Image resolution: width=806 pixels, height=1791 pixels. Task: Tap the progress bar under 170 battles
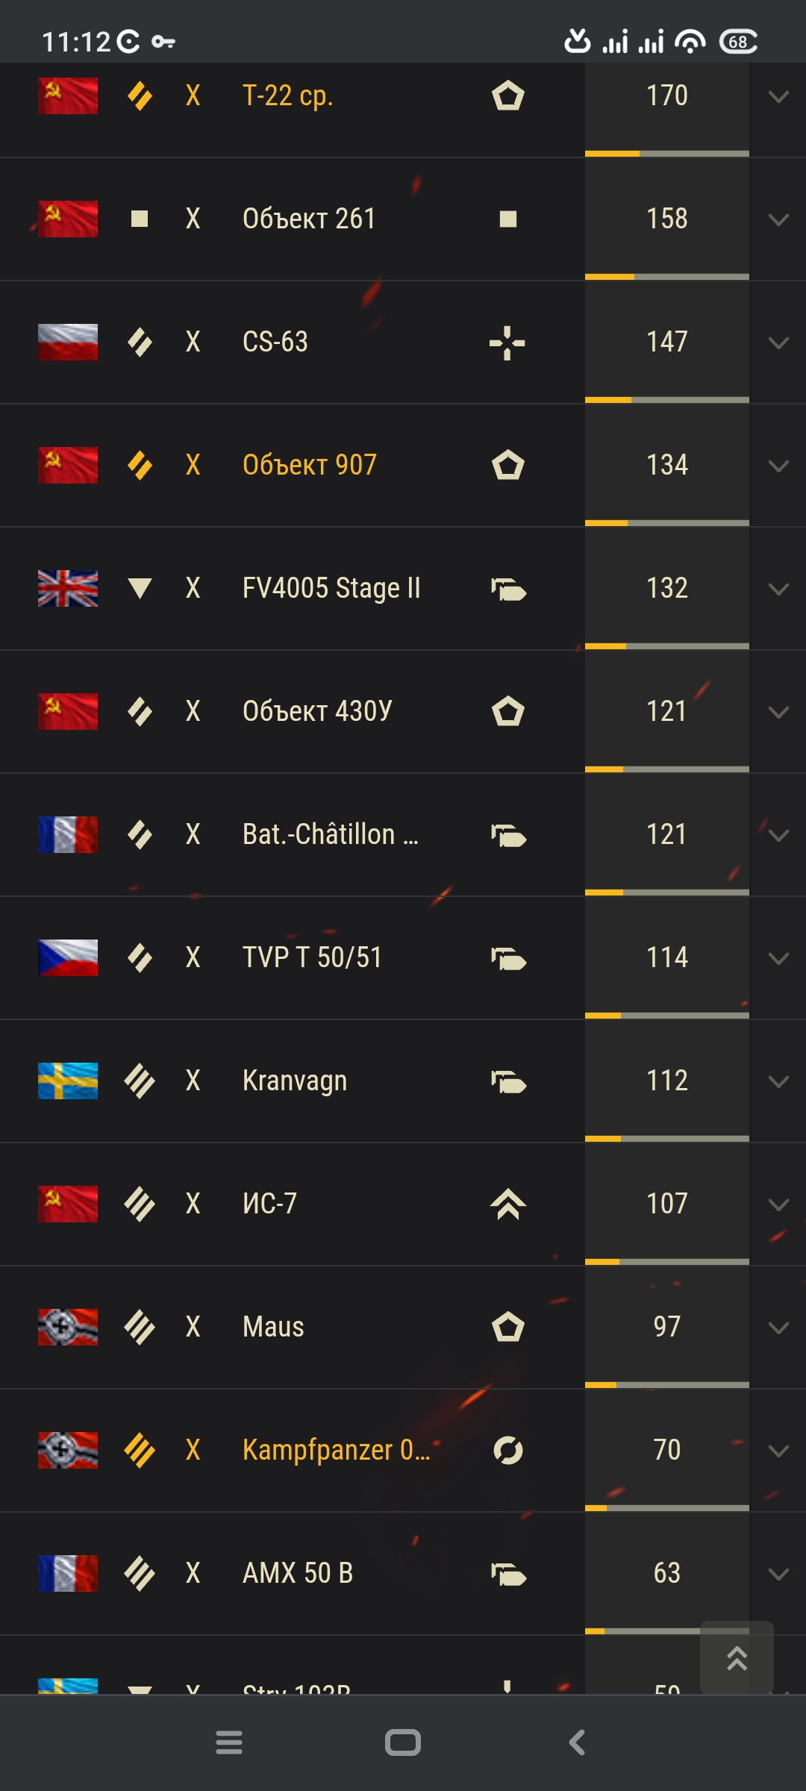[x=667, y=154]
